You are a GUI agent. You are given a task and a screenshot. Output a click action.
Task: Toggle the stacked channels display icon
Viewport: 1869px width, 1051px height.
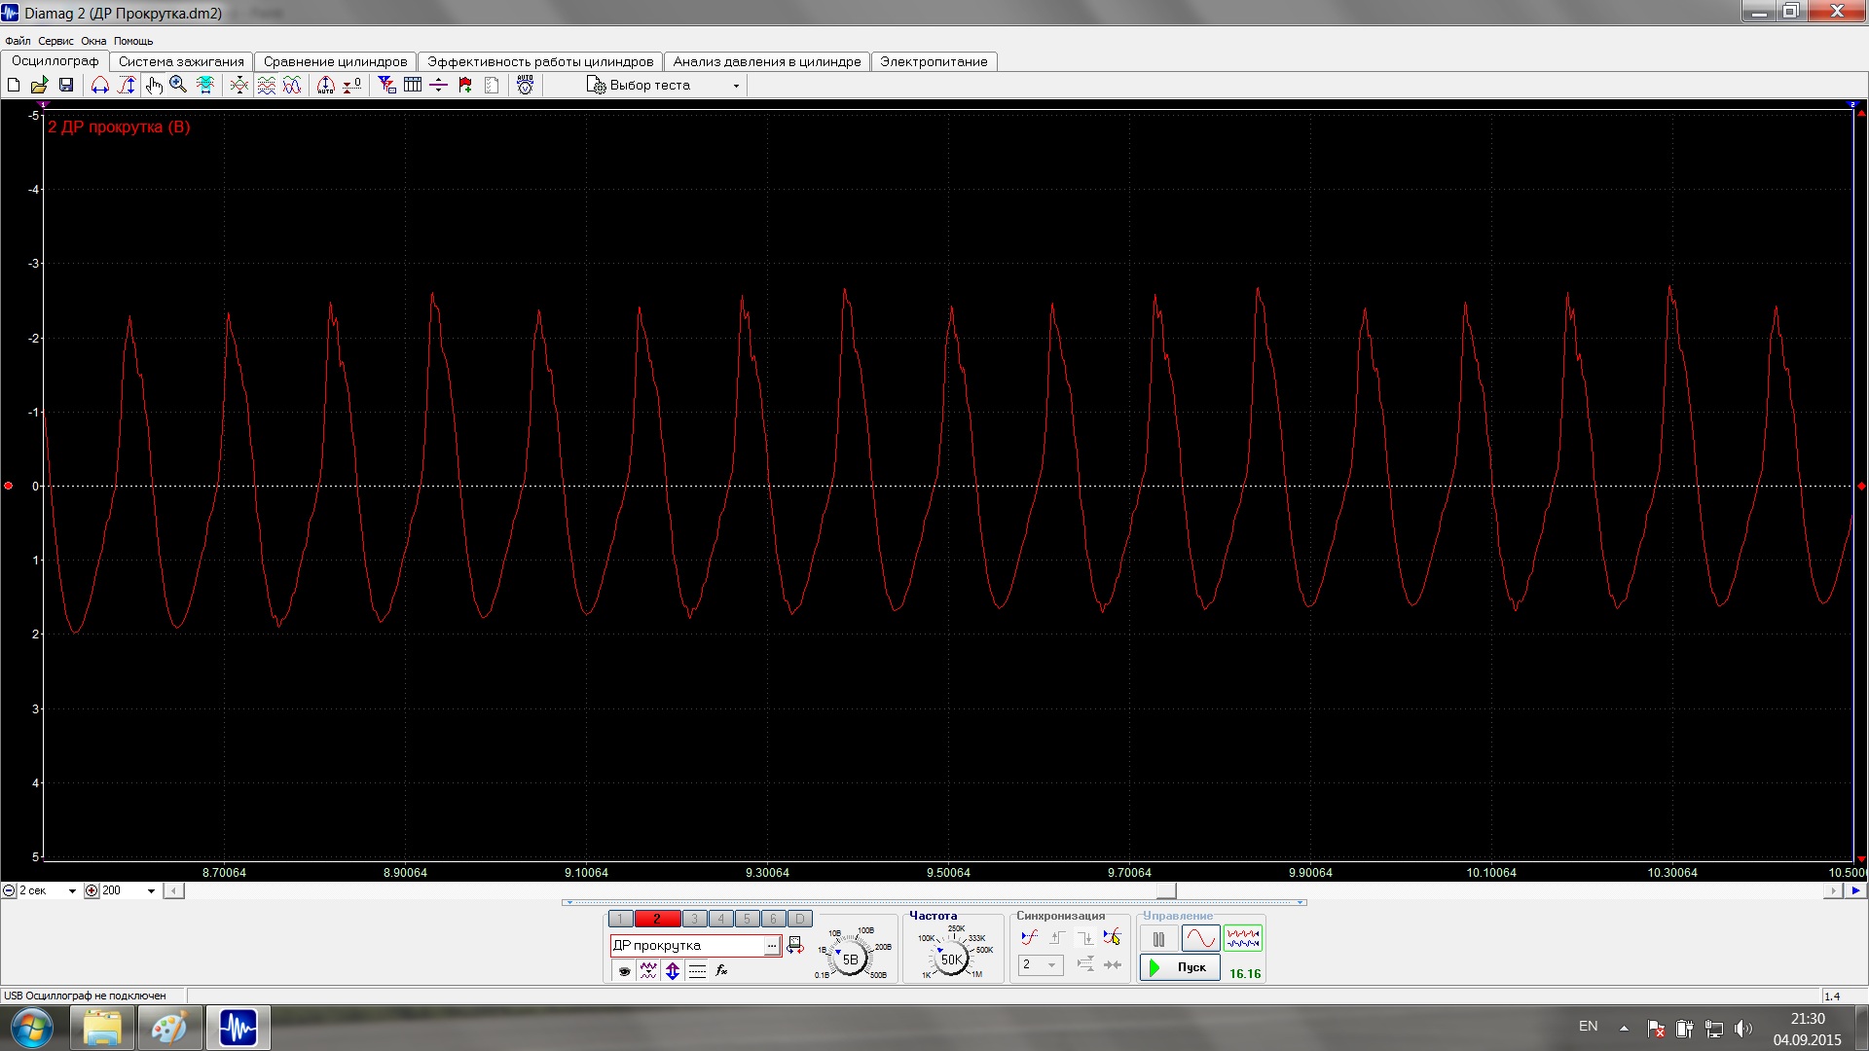point(266,86)
